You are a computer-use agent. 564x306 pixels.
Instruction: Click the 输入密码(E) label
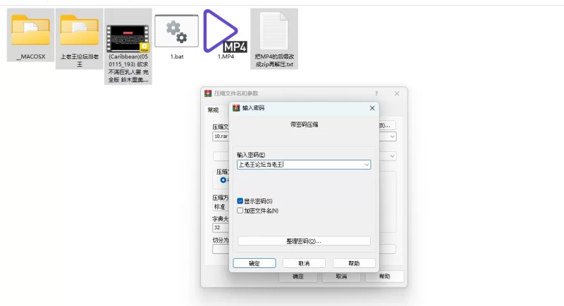coord(251,155)
